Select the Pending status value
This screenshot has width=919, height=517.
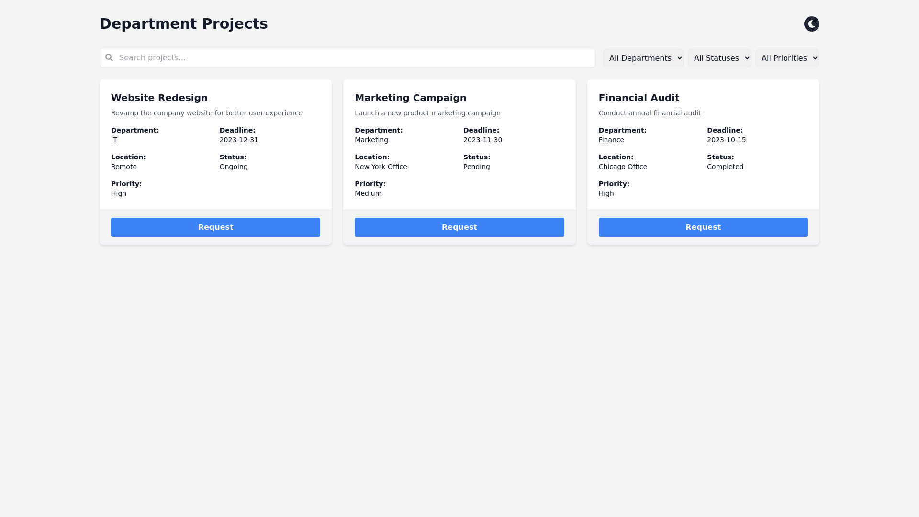(476, 167)
